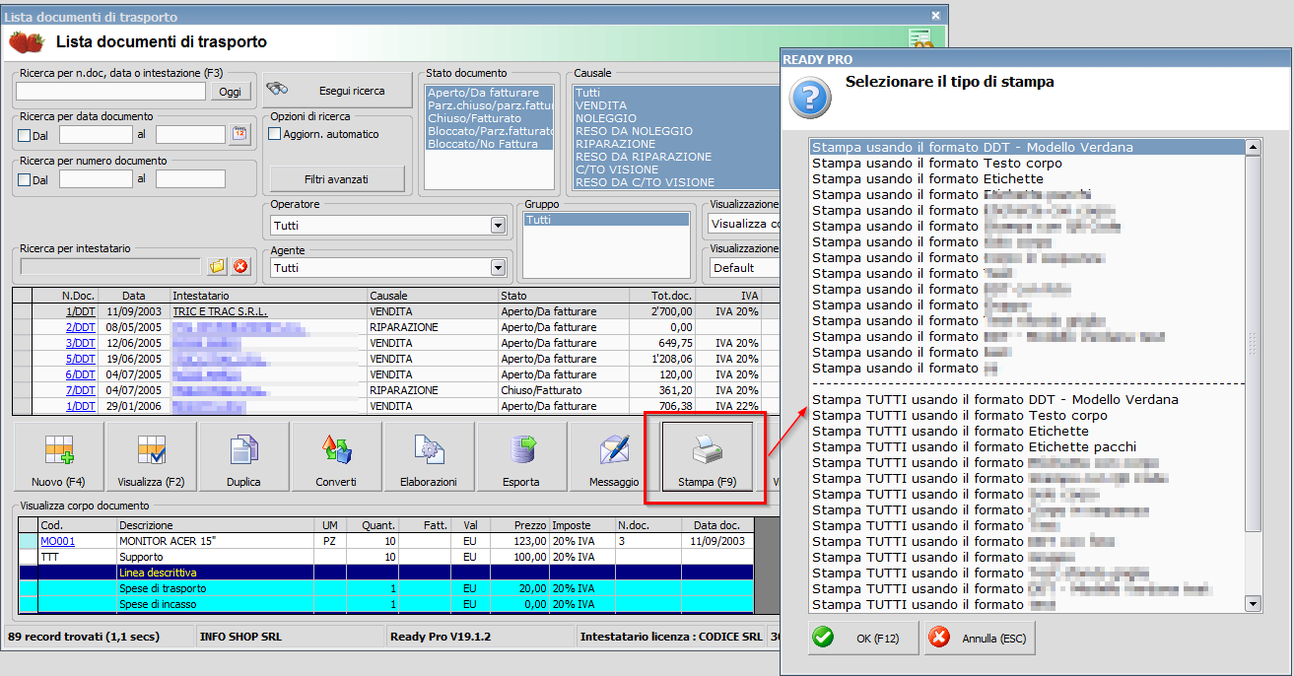The width and height of the screenshot is (1294, 676).
Task: Open calendar picker next to date range
Action: (x=239, y=134)
